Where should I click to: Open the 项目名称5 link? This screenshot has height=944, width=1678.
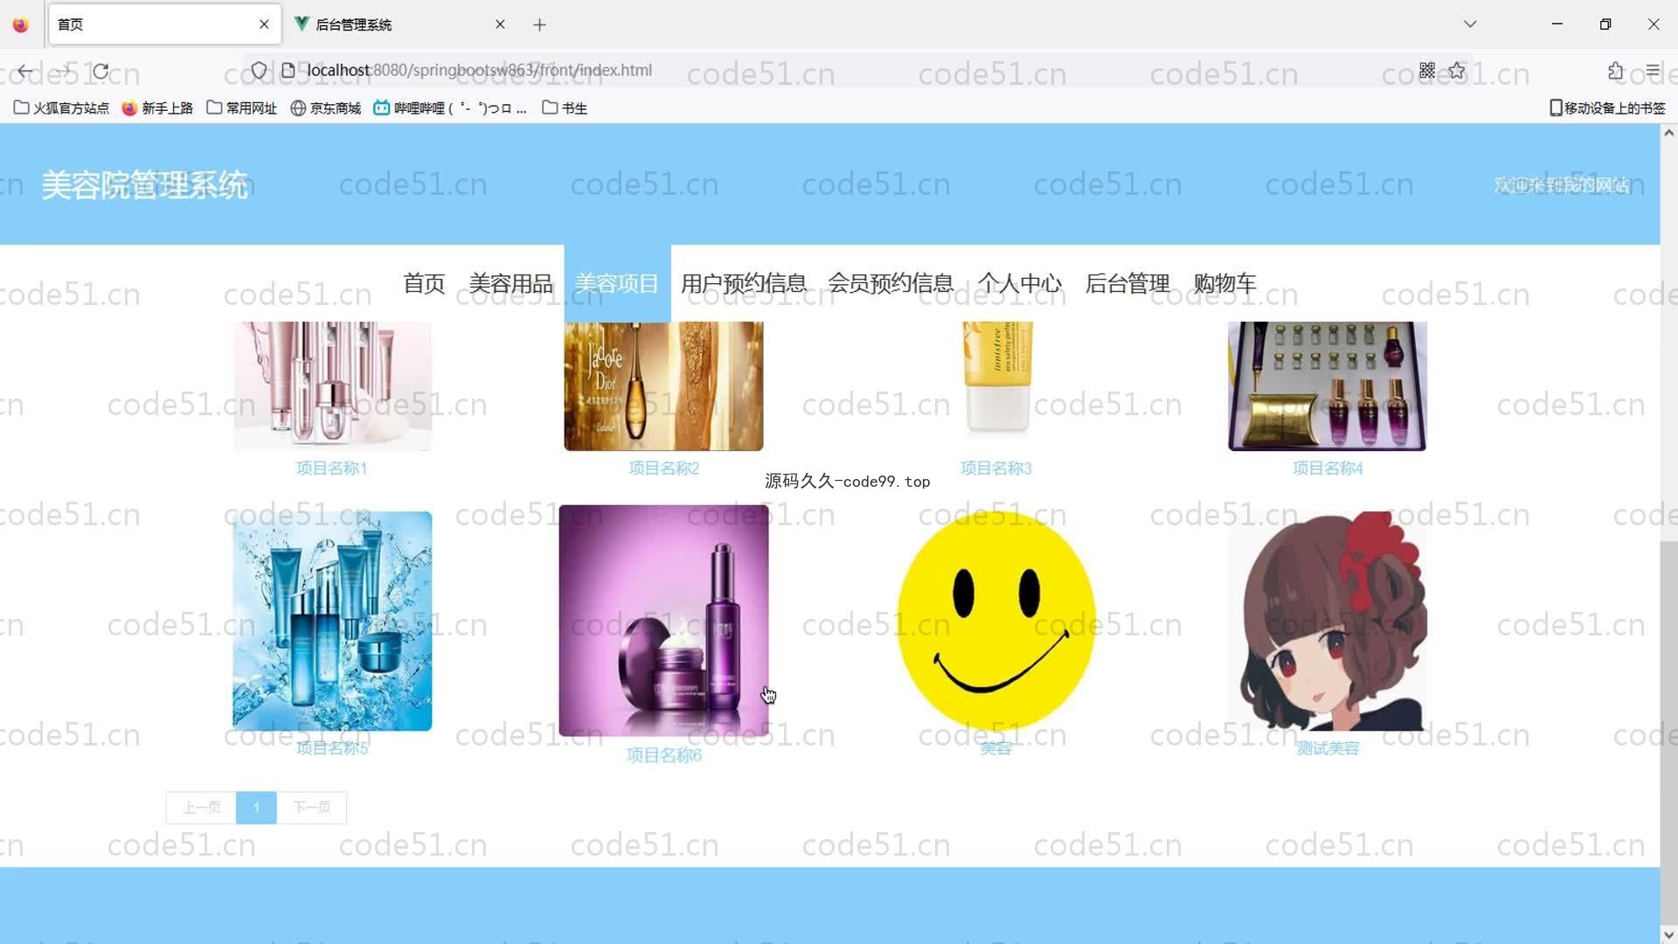tap(332, 748)
